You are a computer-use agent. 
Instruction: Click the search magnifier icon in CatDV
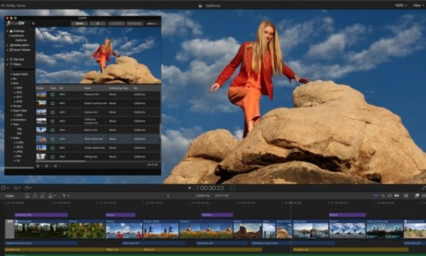pyautogui.click(x=33, y=23)
